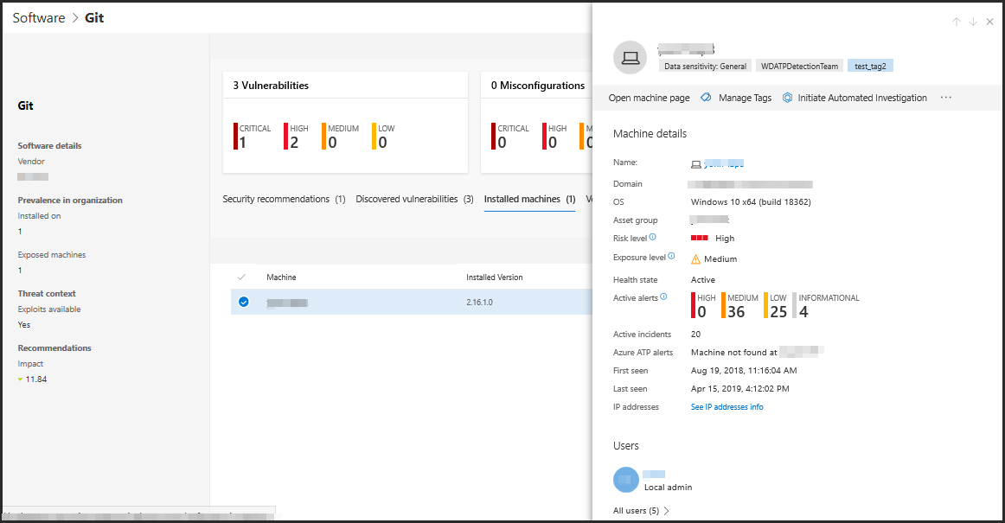Toggle the select-all checkmark in table header
1005x523 pixels.
242,277
